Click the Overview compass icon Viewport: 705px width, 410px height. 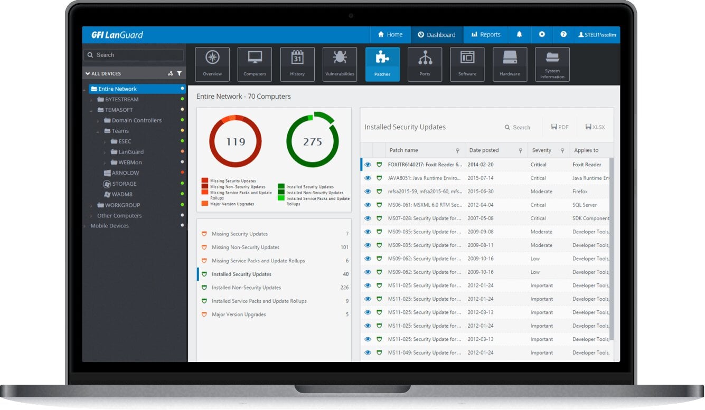click(x=212, y=64)
